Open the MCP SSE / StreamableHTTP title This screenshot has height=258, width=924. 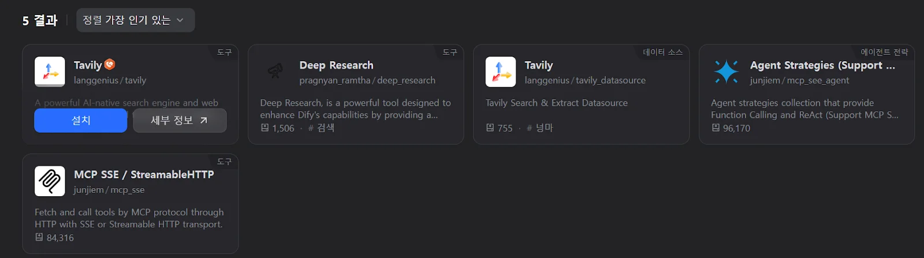click(x=144, y=174)
